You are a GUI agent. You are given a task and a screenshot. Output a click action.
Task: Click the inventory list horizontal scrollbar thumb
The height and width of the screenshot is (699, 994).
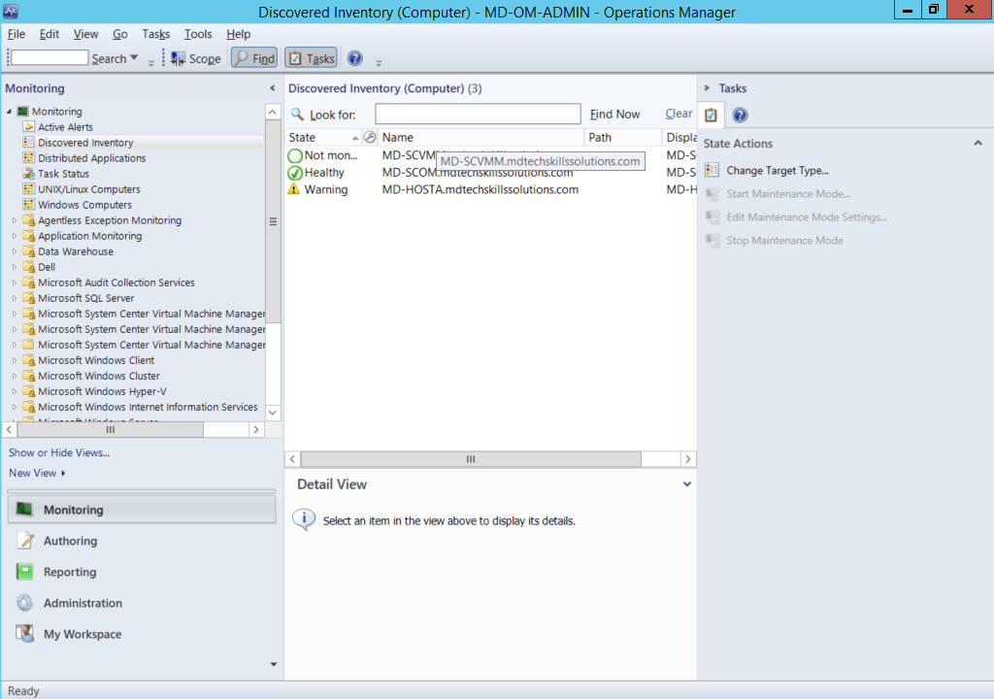[471, 458]
